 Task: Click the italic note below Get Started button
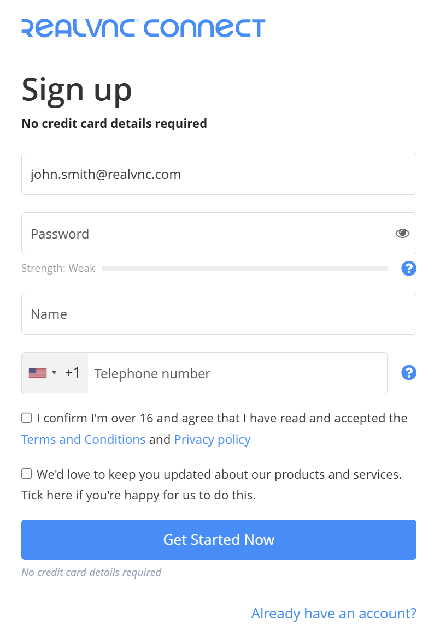pyautogui.click(x=91, y=572)
